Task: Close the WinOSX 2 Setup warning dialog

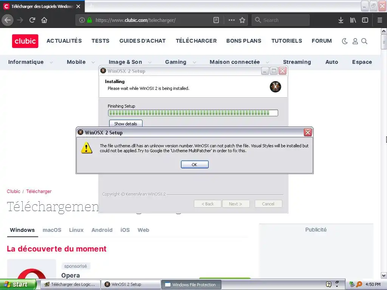Action: click(308, 133)
